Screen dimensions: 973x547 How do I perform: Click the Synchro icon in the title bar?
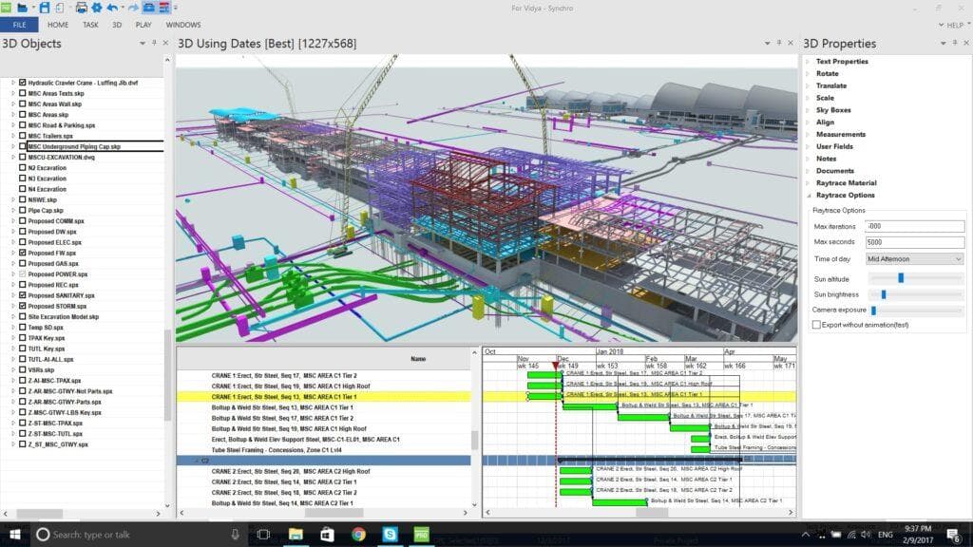[6, 8]
